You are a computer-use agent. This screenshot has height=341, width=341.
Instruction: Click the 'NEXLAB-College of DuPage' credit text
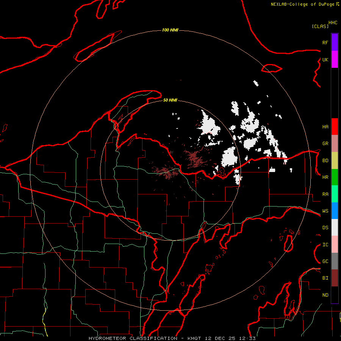302,4
